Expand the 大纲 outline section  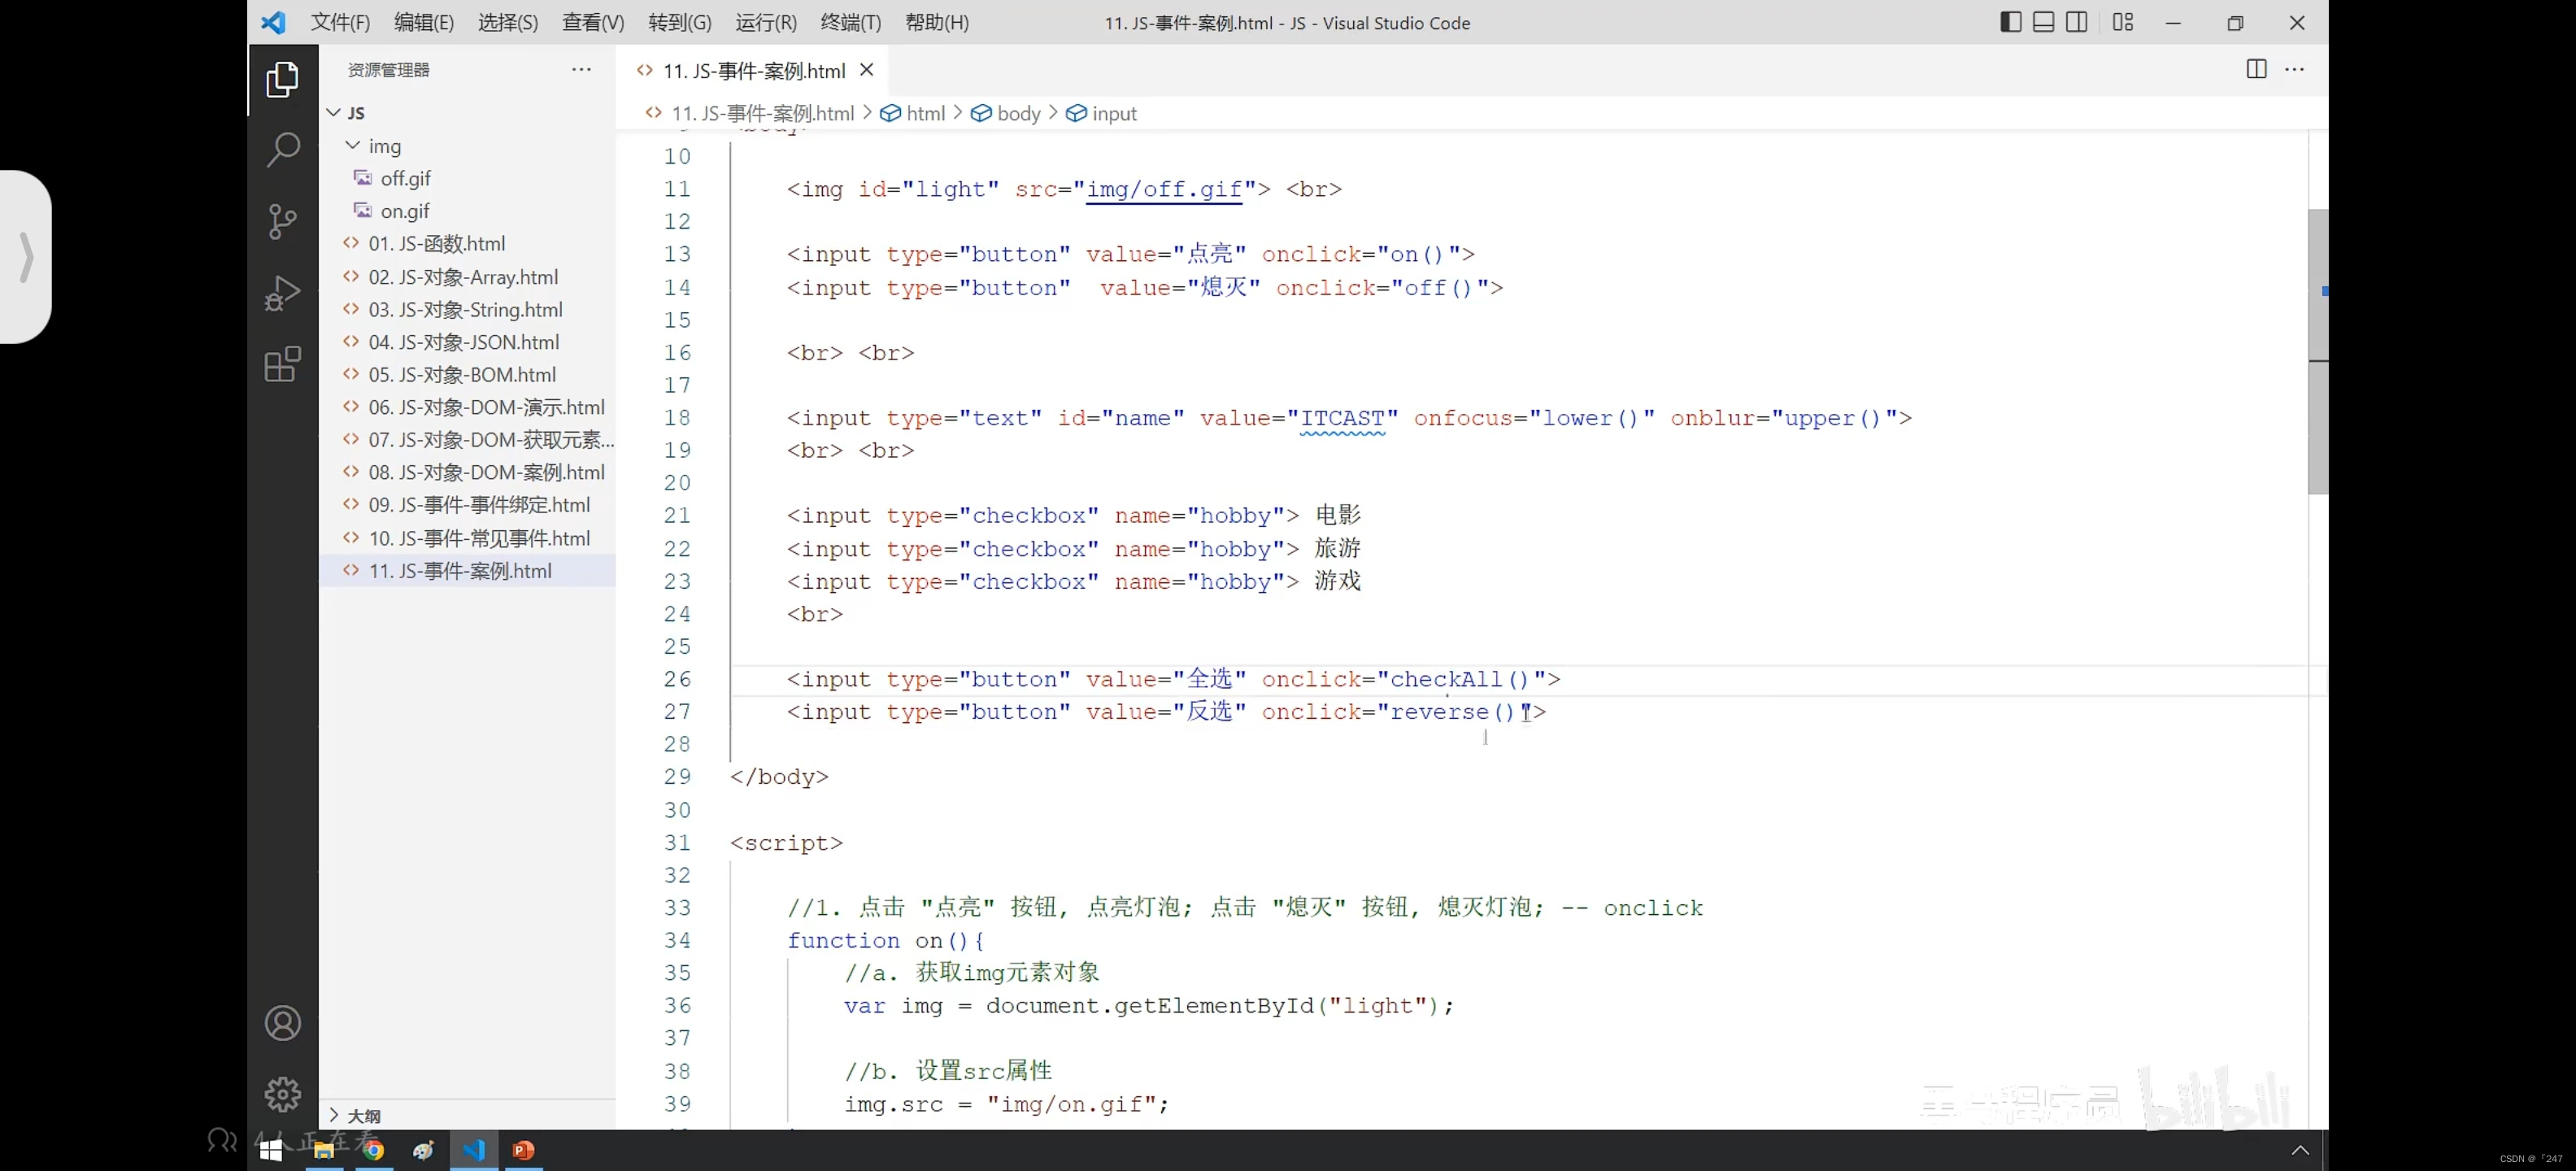pos(468,1115)
